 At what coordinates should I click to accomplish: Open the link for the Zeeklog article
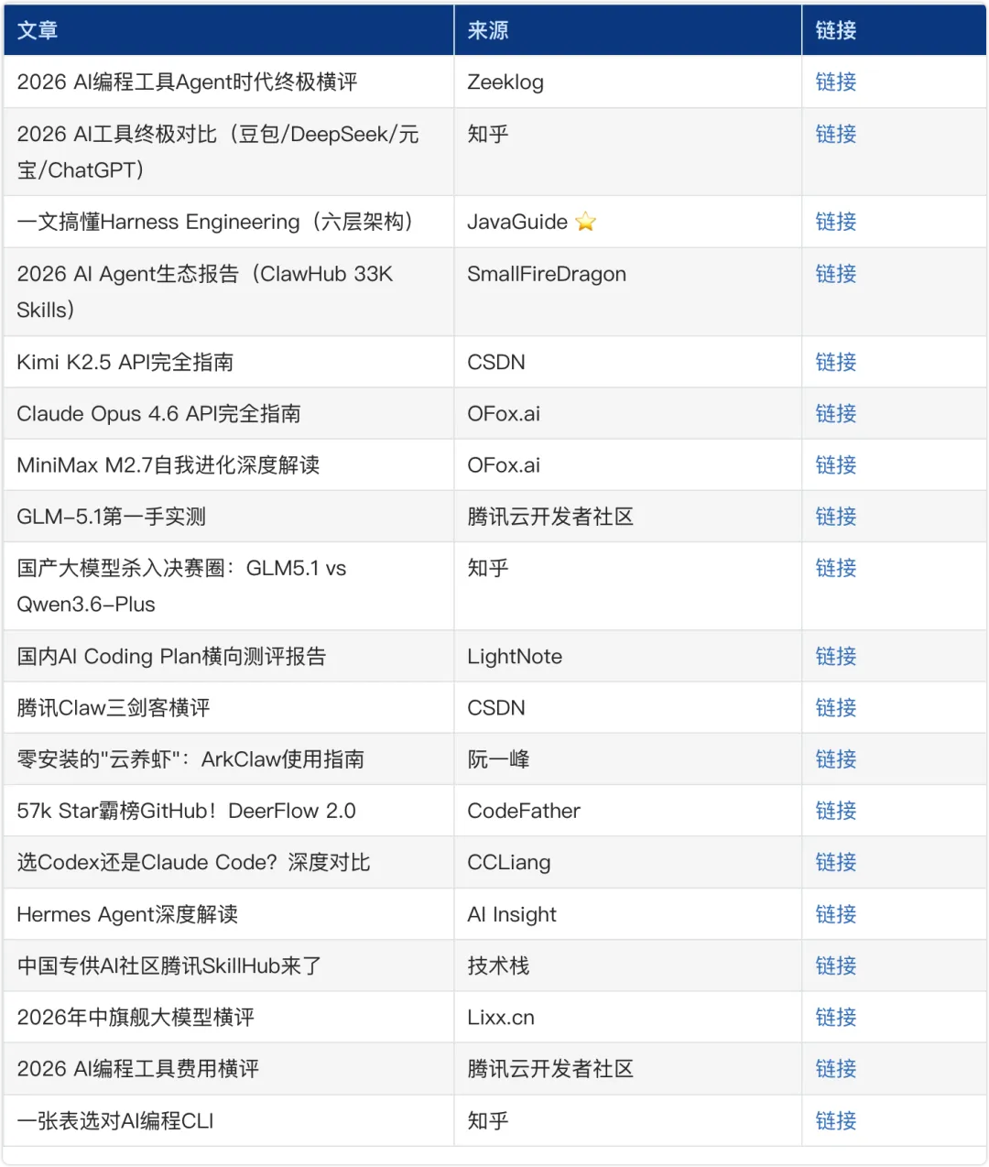pos(835,82)
